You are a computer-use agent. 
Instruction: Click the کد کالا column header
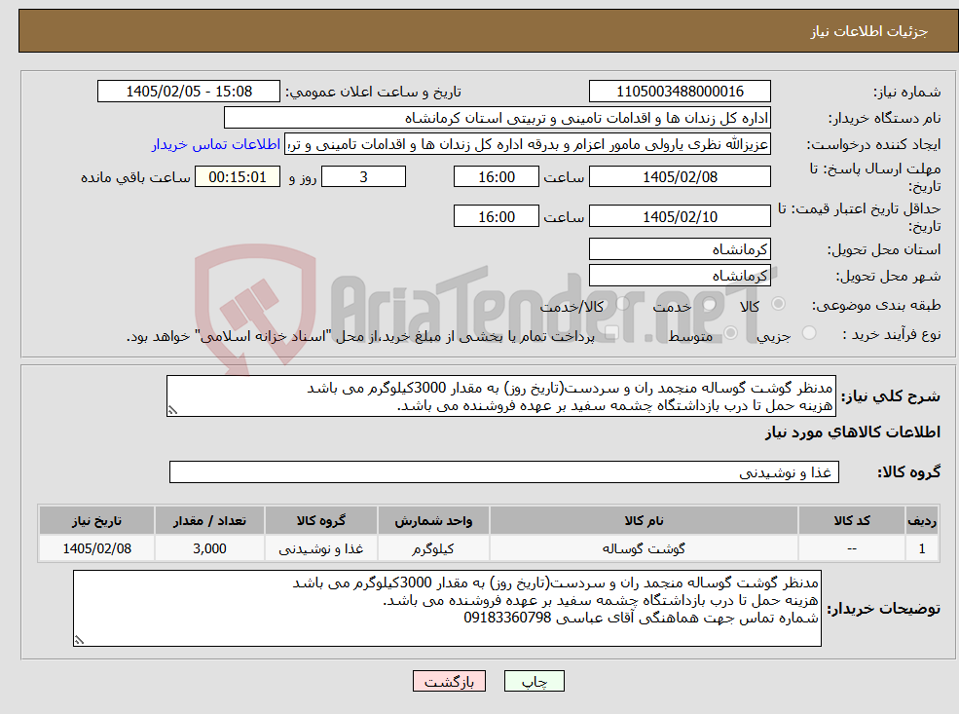[x=851, y=521]
